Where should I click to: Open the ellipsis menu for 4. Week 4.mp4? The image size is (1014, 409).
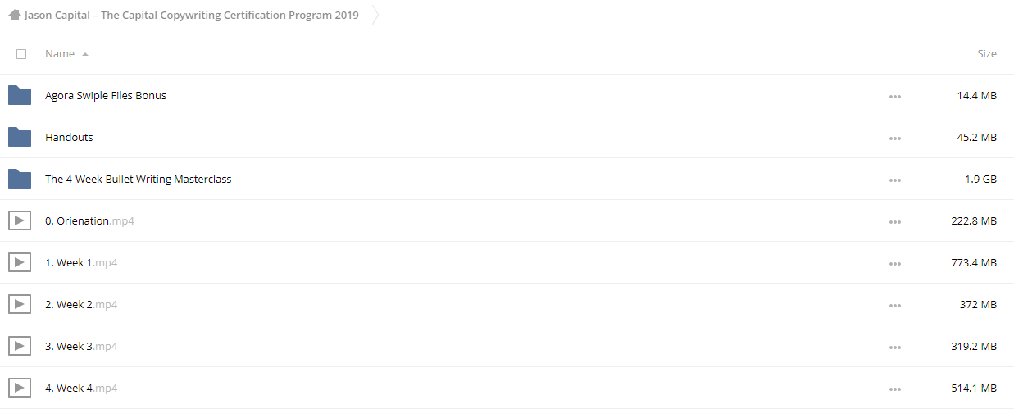coord(894,389)
